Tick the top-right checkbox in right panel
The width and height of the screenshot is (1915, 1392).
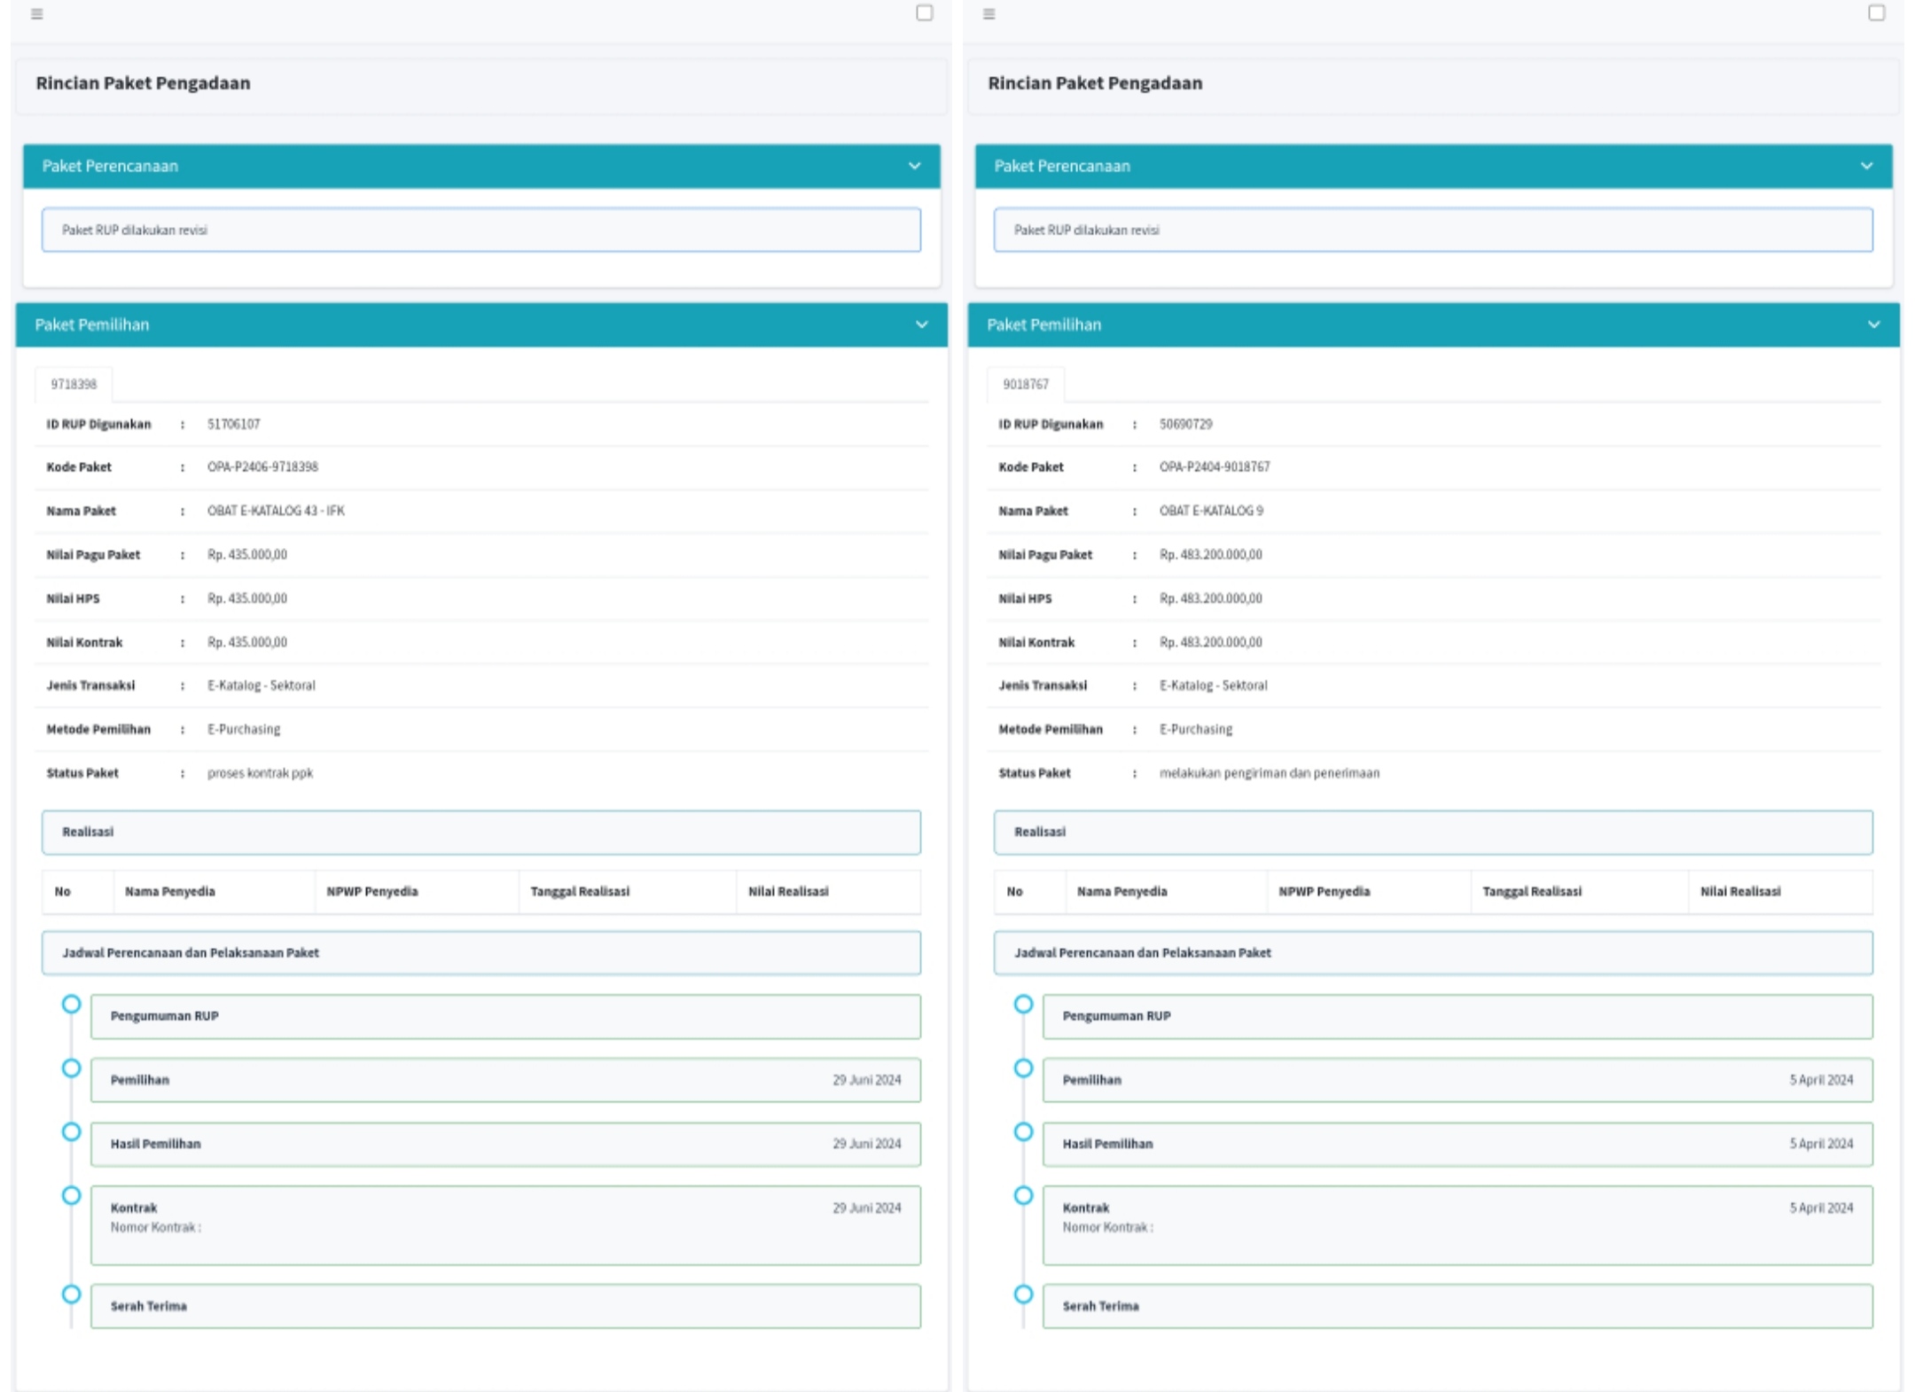click(1876, 12)
